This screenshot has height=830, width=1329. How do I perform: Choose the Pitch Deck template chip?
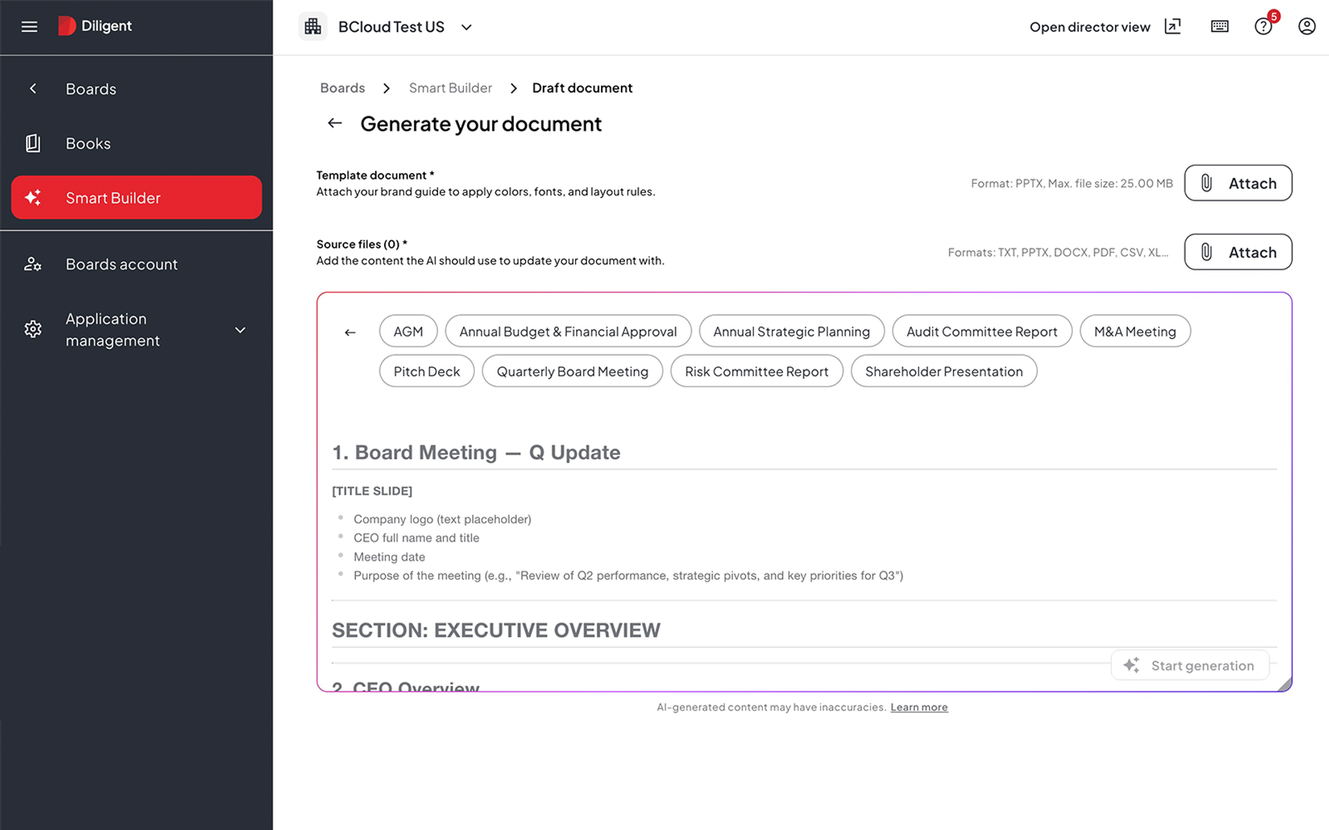[x=426, y=371]
